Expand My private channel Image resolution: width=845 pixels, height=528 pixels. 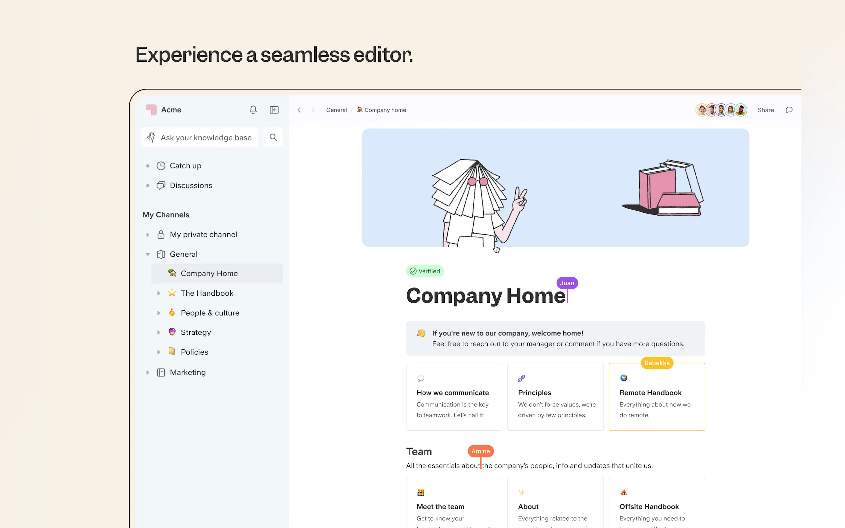[148, 235]
